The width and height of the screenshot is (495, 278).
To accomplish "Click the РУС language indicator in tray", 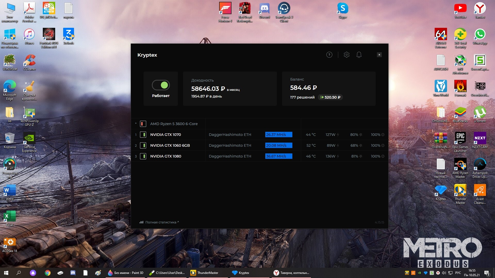I will click(x=458, y=273).
